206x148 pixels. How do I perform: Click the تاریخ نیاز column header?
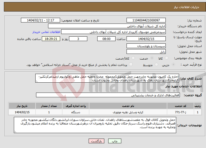point(22,106)
